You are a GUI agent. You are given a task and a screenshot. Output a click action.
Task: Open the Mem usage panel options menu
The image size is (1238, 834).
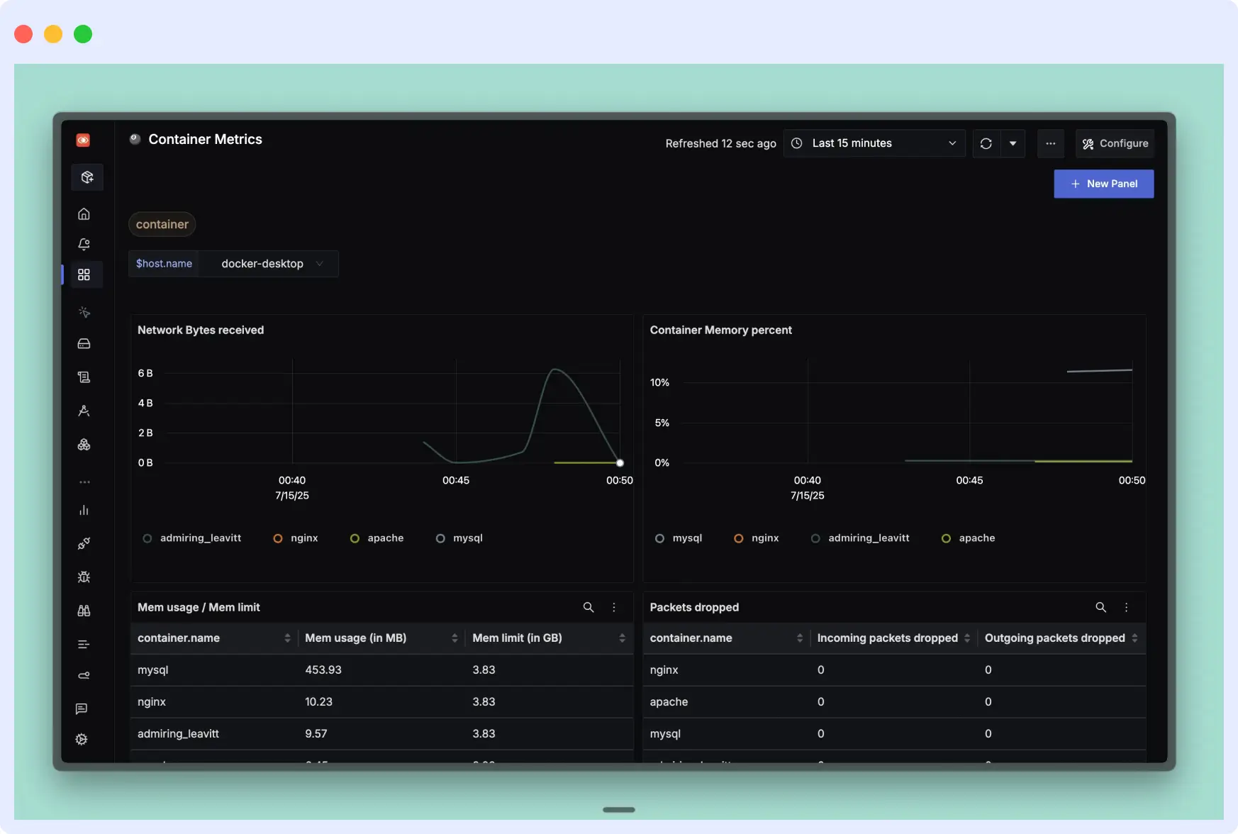614,607
